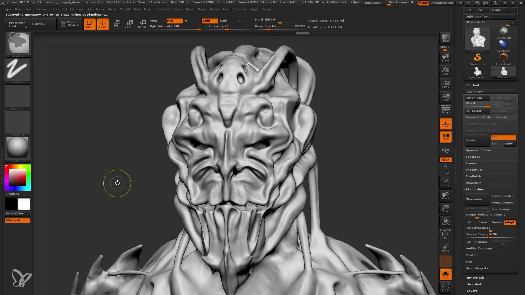Viewport: 525px width, 295px height.
Task: Open the Geometry subdivision expander
Action: coord(475,92)
